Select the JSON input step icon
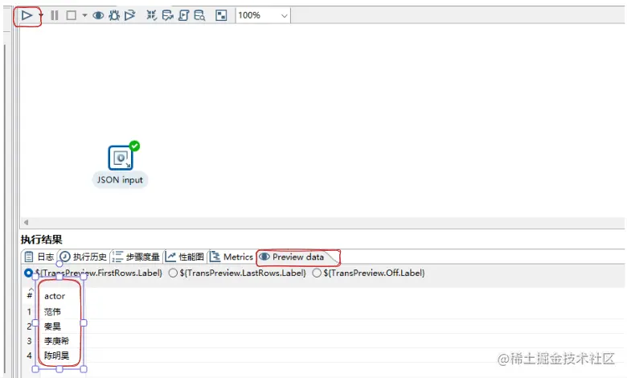Viewport: 627px width, 378px height. (x=121, y=158)
